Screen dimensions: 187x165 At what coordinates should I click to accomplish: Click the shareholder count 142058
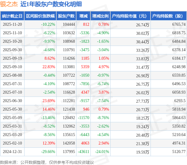[69, 143]
